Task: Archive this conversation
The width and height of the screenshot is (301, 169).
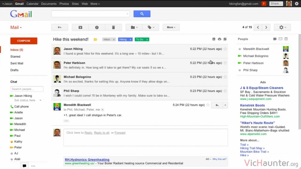Action: point(80,27)
